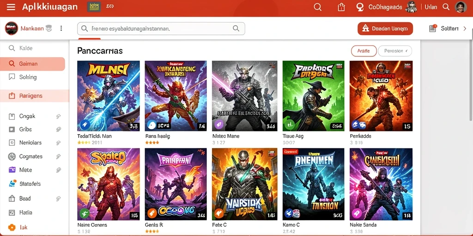Image resolution: width=473 pixels, height=236 pixels.
Task: Select Gaiman in the sidebar
Action: 33,64
